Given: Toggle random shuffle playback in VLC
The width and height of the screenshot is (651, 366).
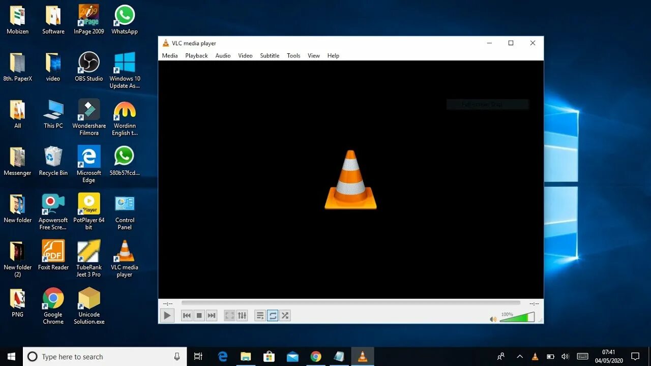Looking at the screenshot, I should pyautogui.click(x=285, y=316).
